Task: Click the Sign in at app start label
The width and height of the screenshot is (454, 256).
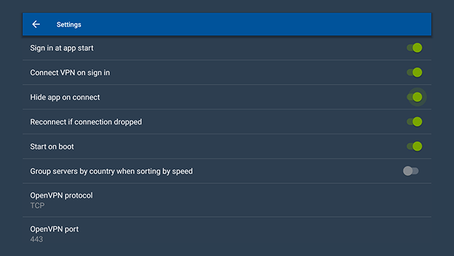Action: (x=61, y=48)
